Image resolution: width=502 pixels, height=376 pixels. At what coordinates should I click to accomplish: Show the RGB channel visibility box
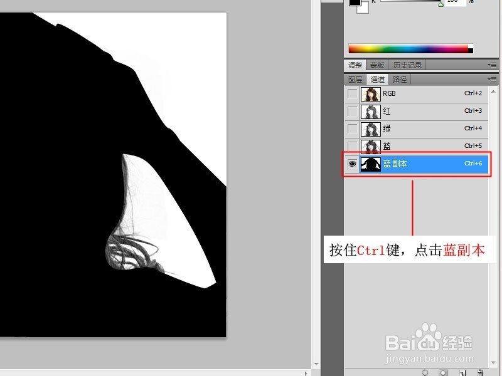click(352, 93)
